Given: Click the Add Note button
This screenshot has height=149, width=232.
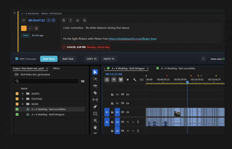Looking at the screenshot, I should [x=49, y=59].
